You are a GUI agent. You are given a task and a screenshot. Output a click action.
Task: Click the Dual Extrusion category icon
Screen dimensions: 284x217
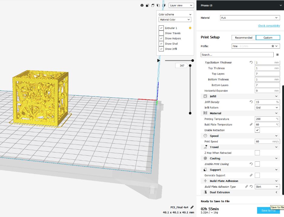click(205, 192)
